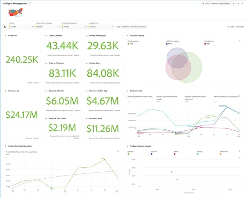This screenshot has width=246, height=198.
Task: Open the Gender filter dropdown
Action: 22,27
